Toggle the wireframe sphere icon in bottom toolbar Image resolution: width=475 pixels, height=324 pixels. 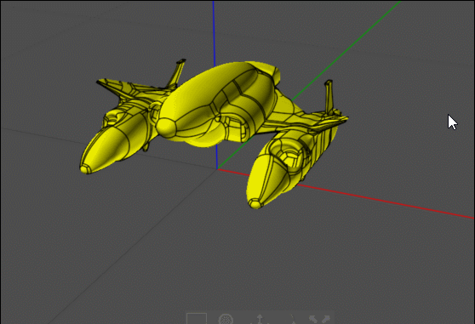pos(226,319)
